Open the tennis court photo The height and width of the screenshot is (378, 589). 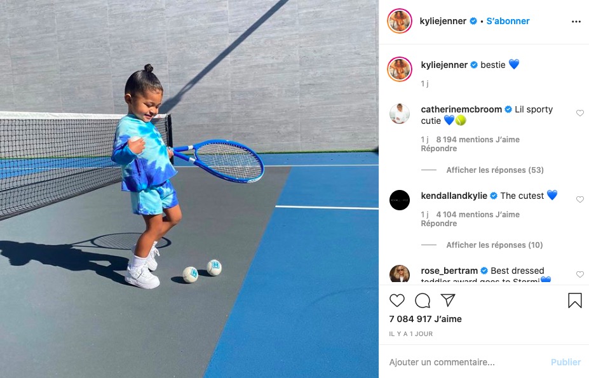[189, 189]
